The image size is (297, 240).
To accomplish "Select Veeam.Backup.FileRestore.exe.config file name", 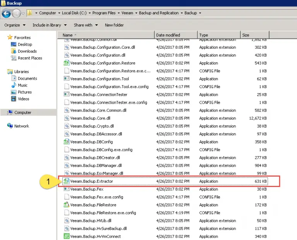I will pos(103,213).
